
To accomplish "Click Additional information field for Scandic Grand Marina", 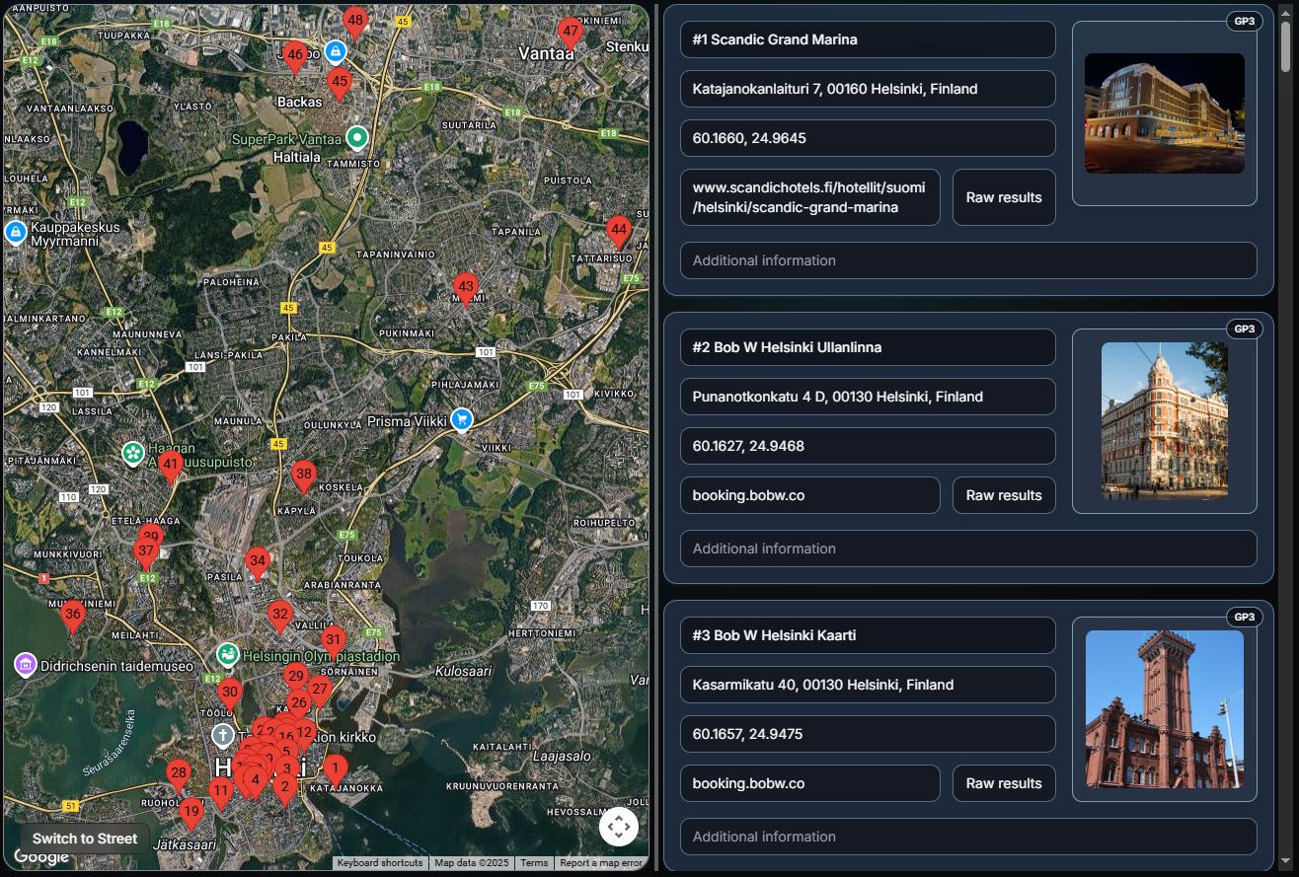I will point(967,260).
